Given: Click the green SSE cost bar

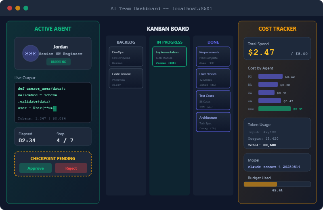Looking at the screenshot, I should pos(275,109).
